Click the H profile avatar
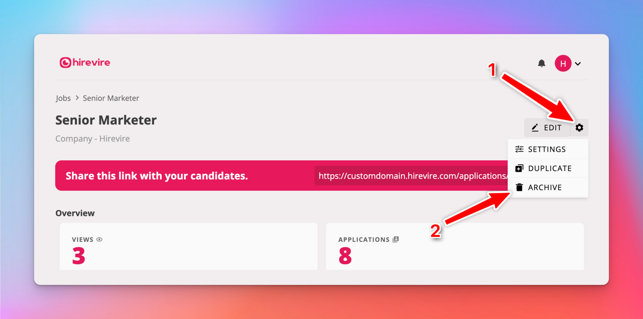Viewport: 643px width, 319px height. (x=563, y=63)
